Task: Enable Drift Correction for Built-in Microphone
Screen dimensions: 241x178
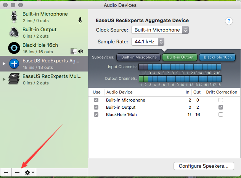Action: [221, 100]
